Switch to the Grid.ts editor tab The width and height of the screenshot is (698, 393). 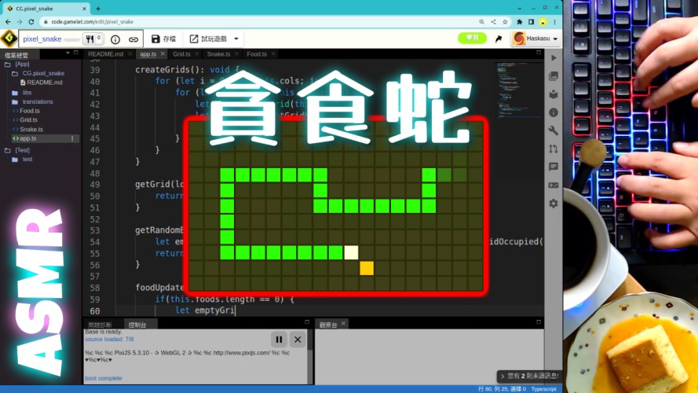(x=181, y=54)
